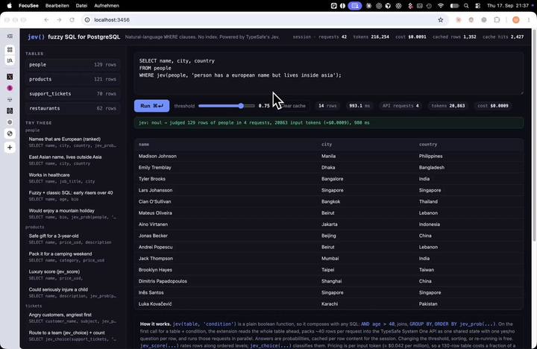Open the browser three-dot menu

pos(529,20)
